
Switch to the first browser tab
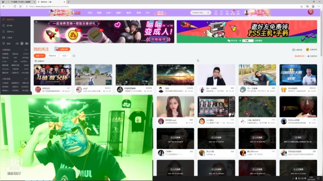(x=20, y=2)
